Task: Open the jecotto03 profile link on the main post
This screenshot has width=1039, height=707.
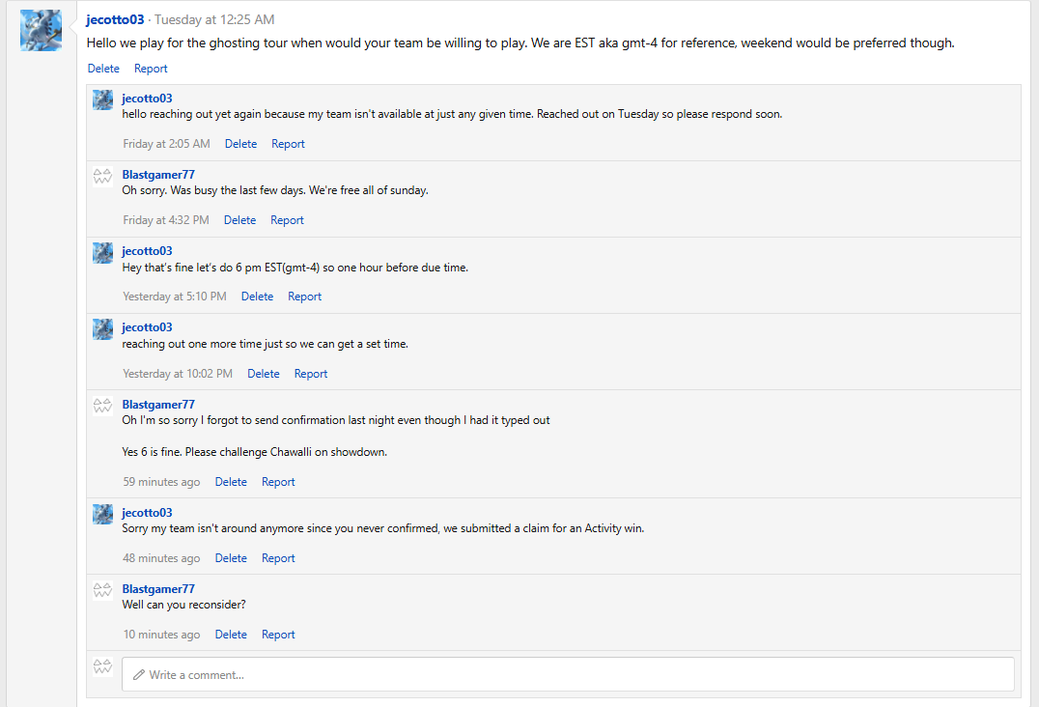Action: 115,20
